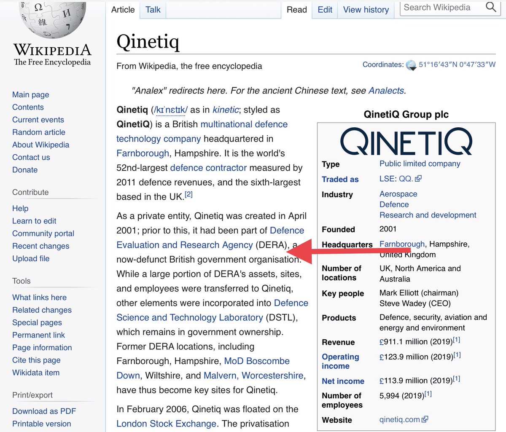This screenshot has height=432, width=506.
Task: Open the kinetic link
Action: pyautogui.click(x=226, y=110)
